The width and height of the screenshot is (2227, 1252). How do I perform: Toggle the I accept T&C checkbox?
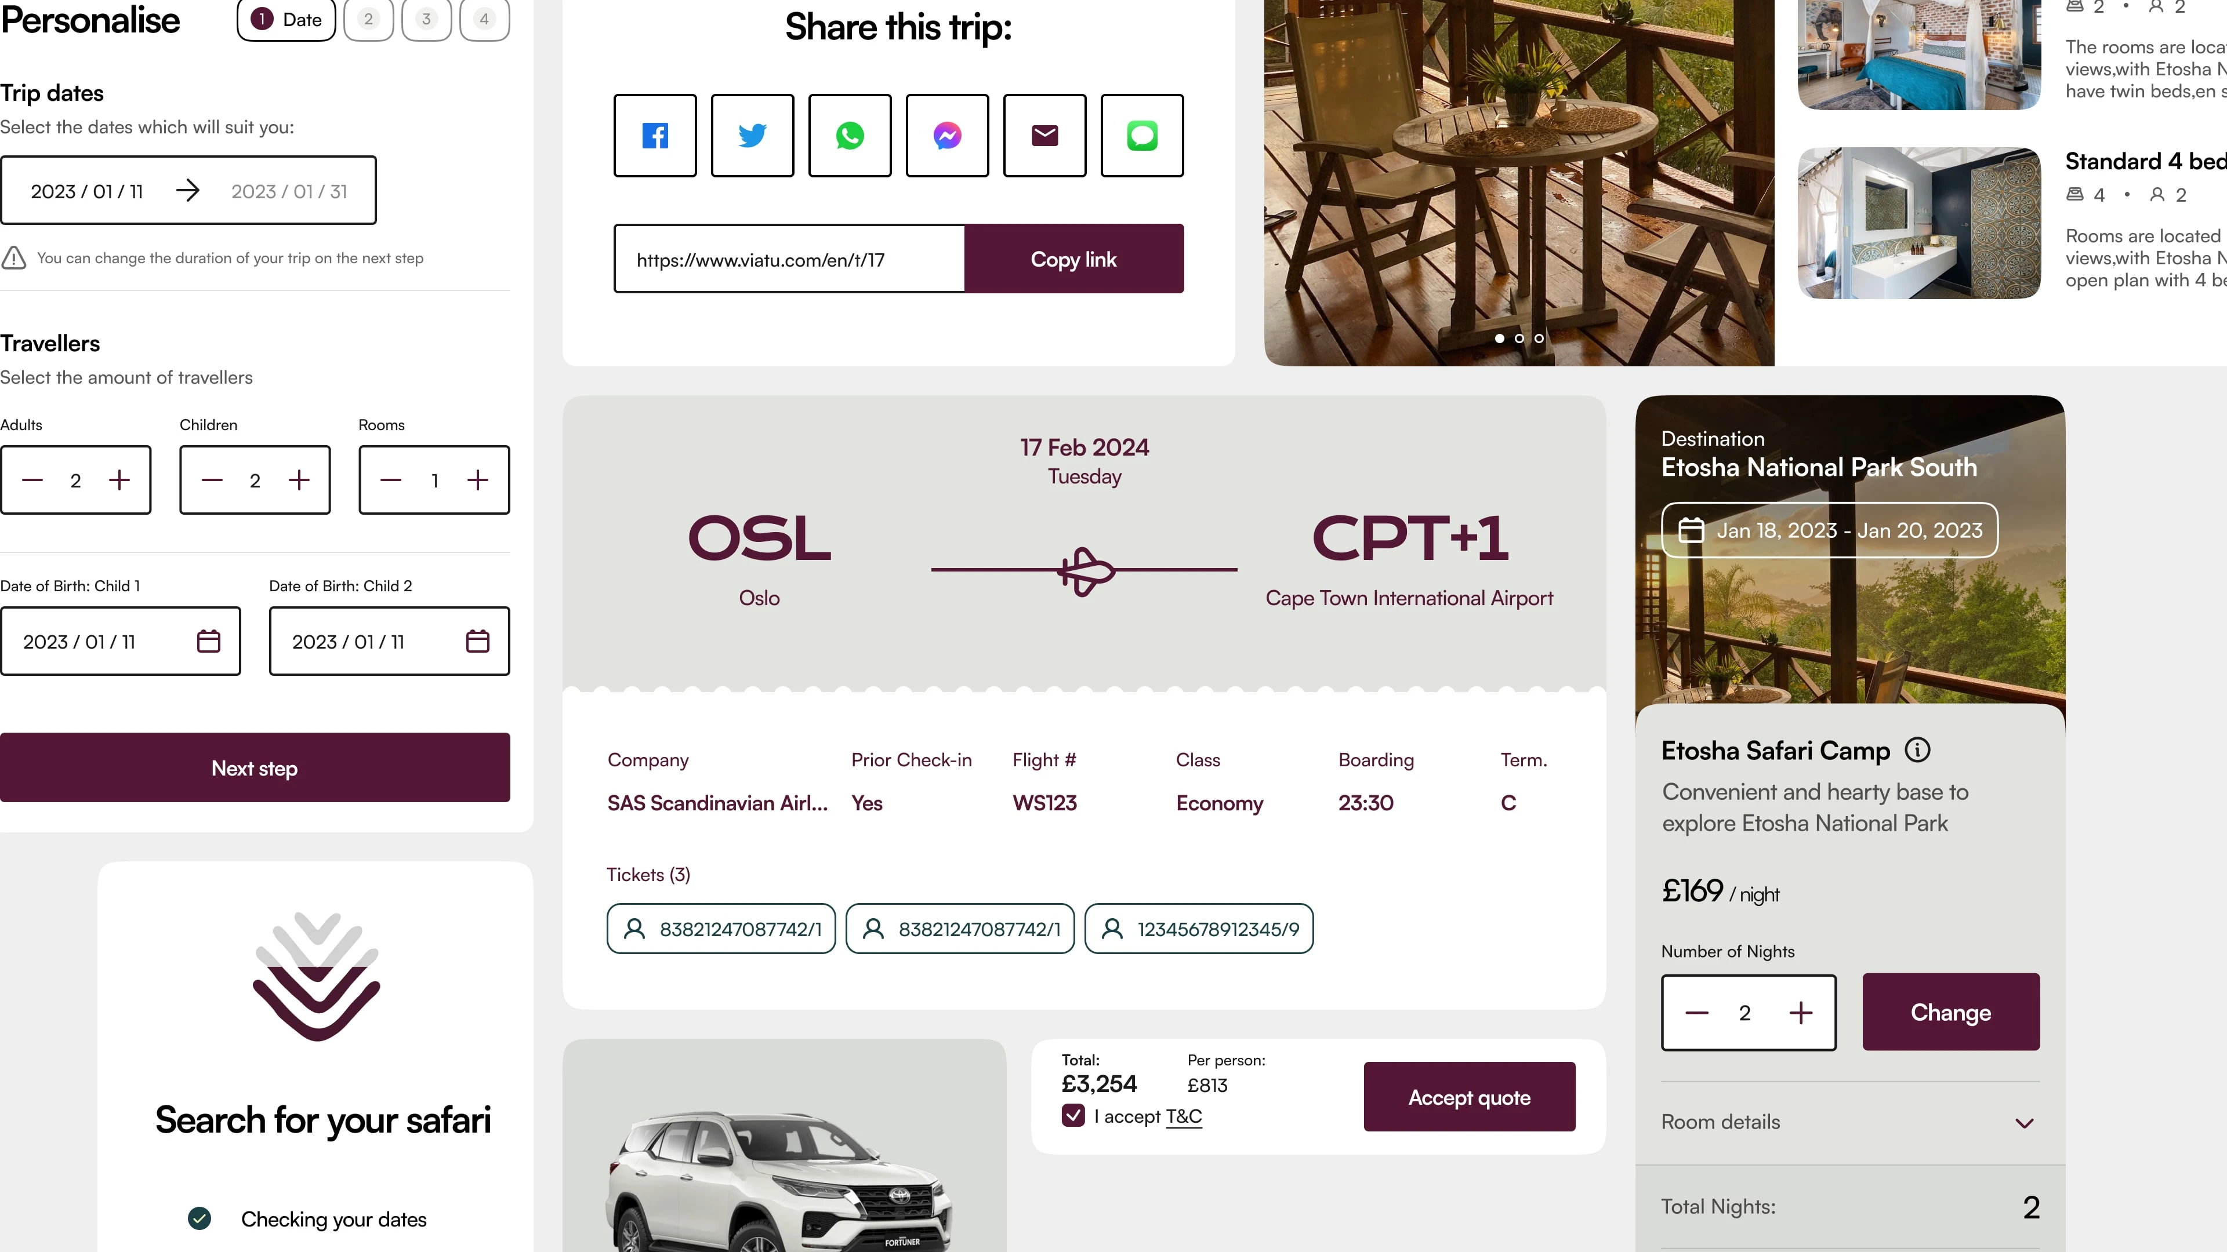point(1073,1115)
